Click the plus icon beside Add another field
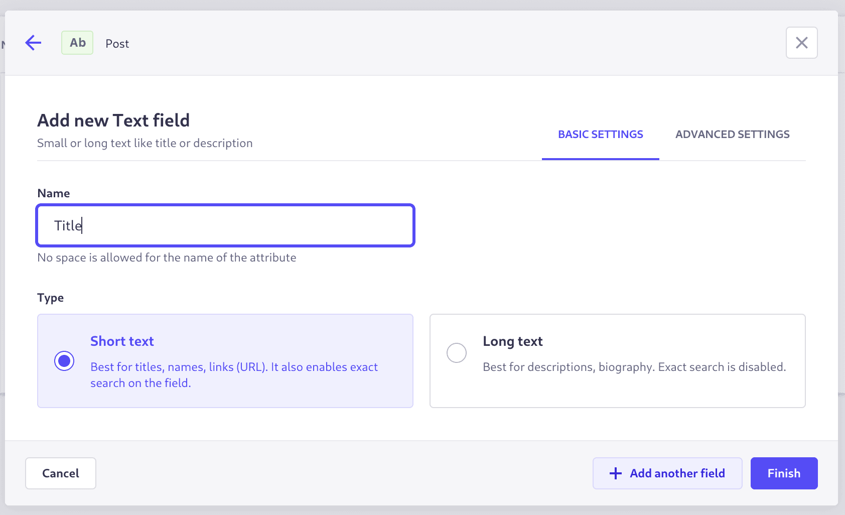The height and width of the screenshot is (515, 845). (x=616, y=473)
